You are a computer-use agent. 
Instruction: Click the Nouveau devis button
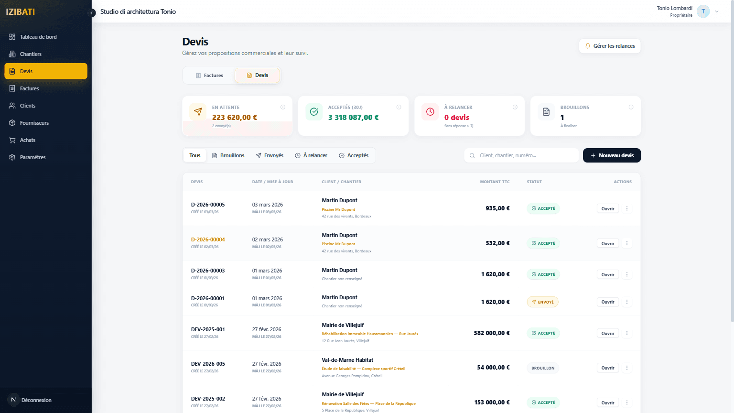(x=612, y=155)
